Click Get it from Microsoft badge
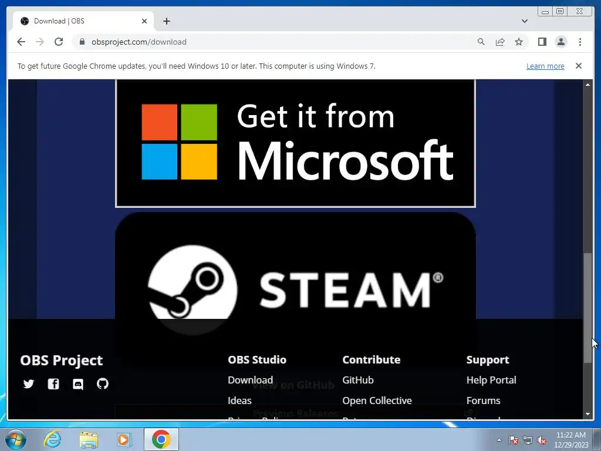The height and width of the screenshot is (451, 601). 295,143
